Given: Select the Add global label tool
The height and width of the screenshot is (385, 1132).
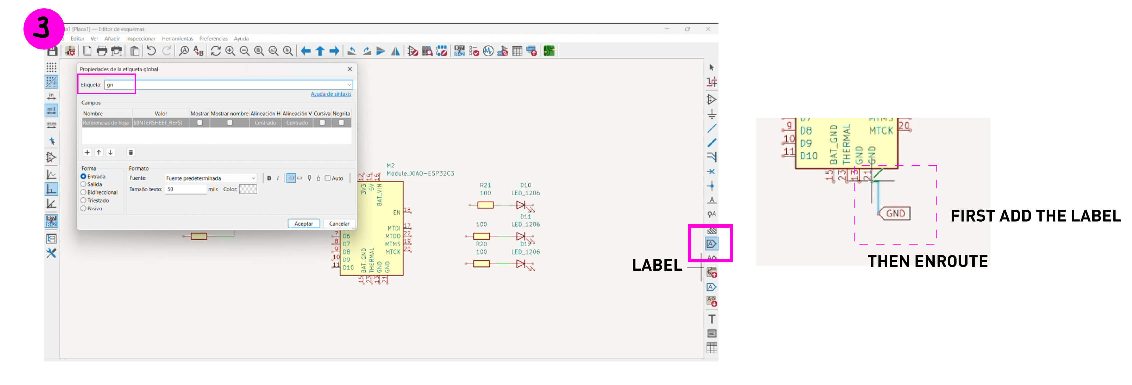Looking at the screenshot, I should (711, 243).
